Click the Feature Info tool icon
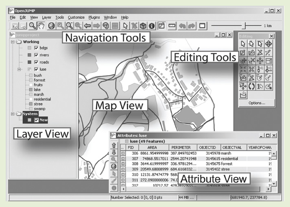The height and width of the screenshot is (207, 290). [152, 26]
